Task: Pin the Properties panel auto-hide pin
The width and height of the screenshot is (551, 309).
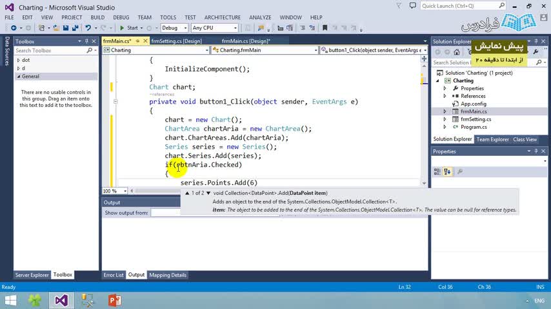Action: pyautogui.click(x=536, y=151)
